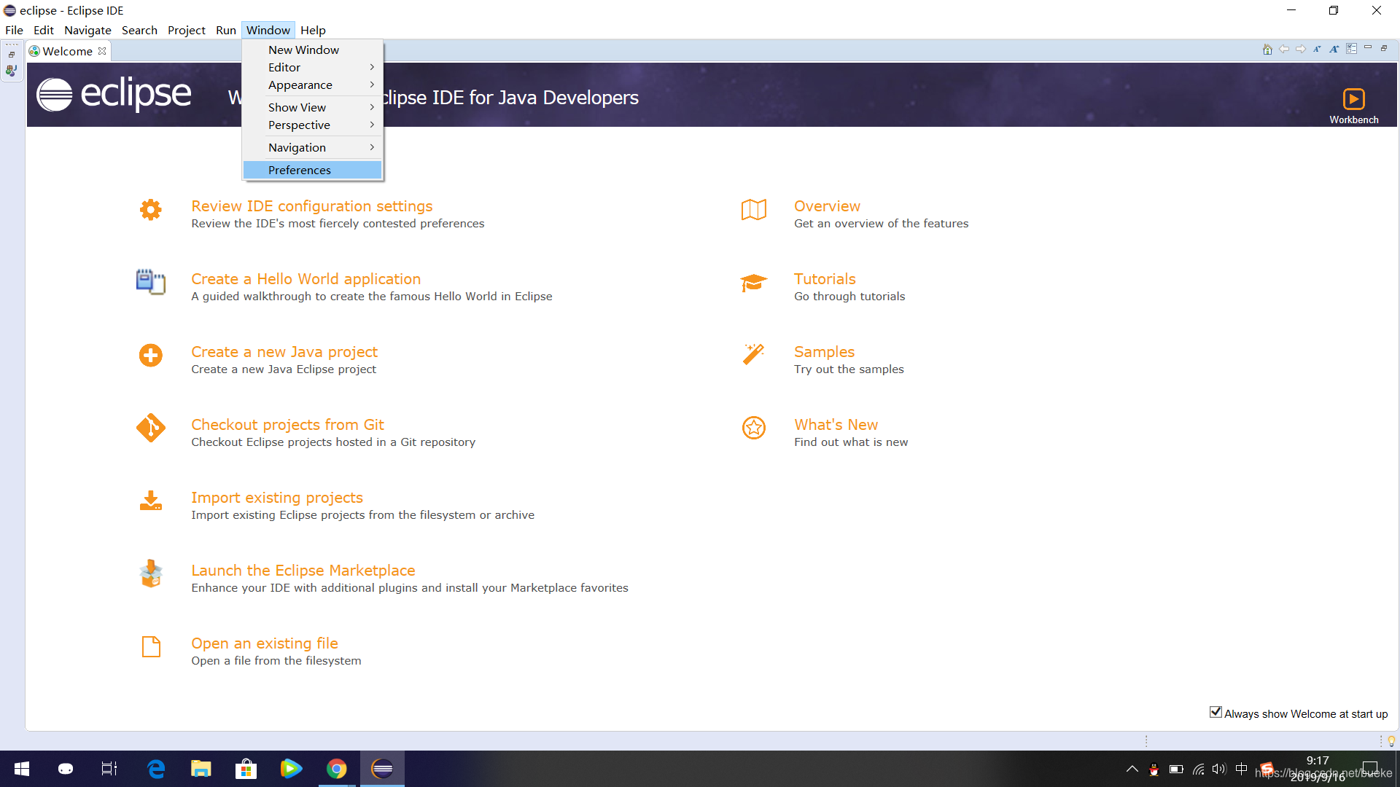Open the Tutorials link
Image resolution: width=1400 pixels, height=787 pixels.
coord(825,279)
